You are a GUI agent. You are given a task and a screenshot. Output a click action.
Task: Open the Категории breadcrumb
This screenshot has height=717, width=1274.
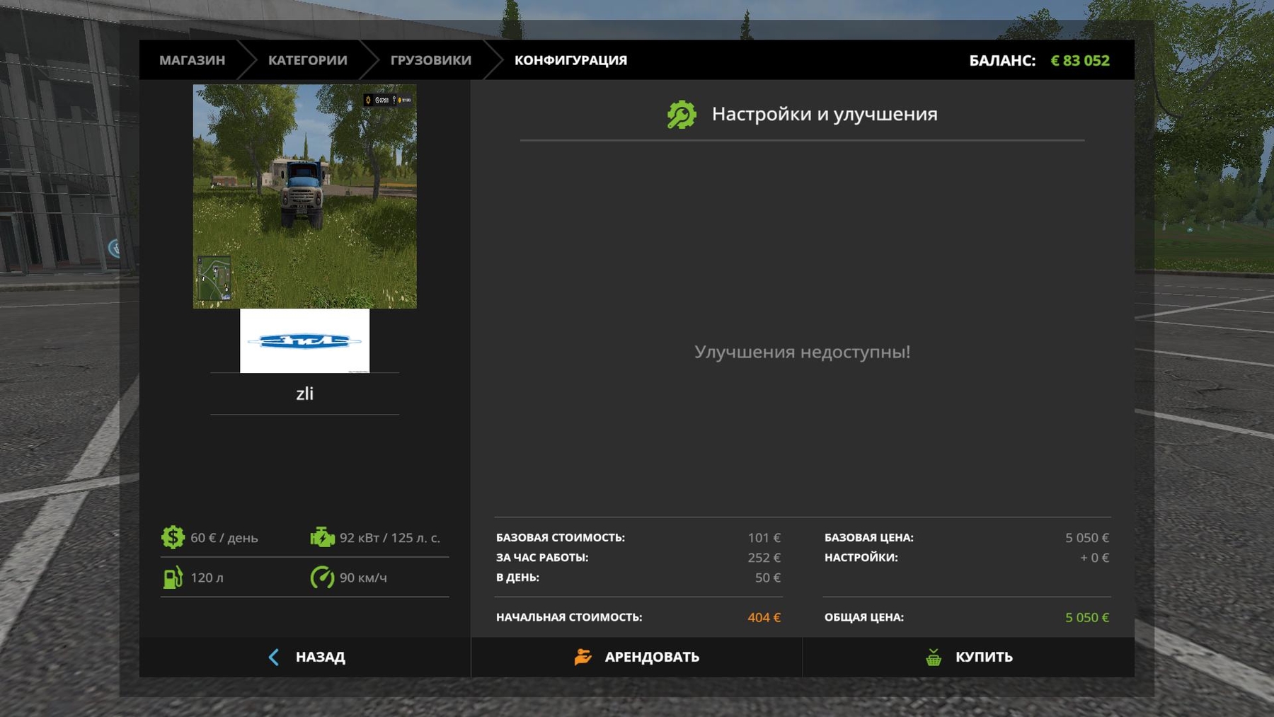click(x=307, y=60)
